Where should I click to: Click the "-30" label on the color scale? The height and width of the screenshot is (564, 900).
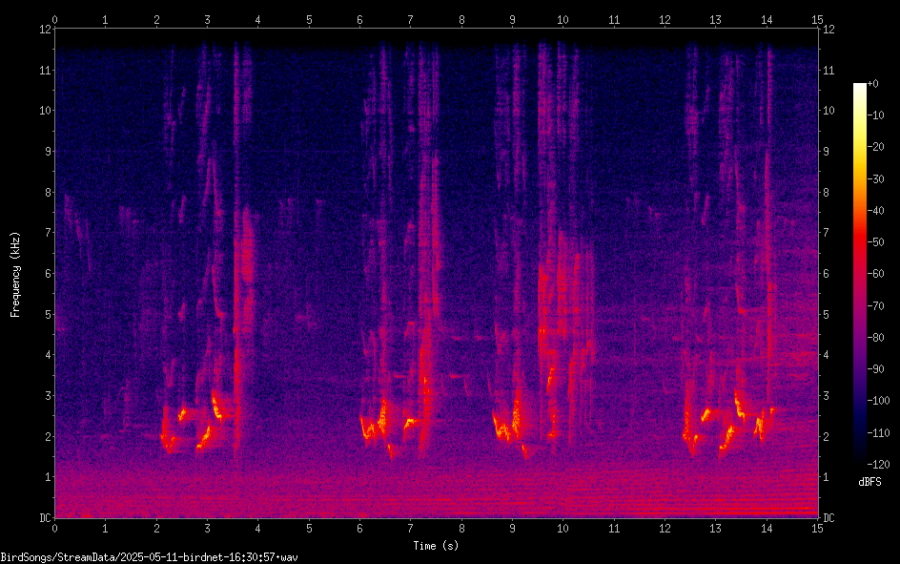coord(875,178)
